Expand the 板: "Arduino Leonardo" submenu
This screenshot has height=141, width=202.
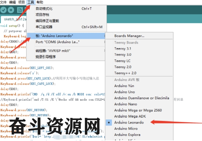coord(67,36)
